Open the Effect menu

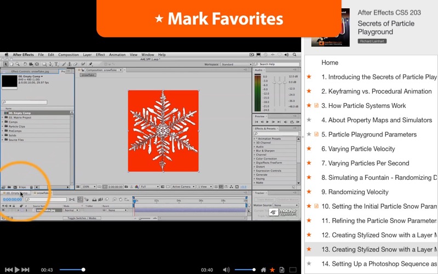(100, 55)
